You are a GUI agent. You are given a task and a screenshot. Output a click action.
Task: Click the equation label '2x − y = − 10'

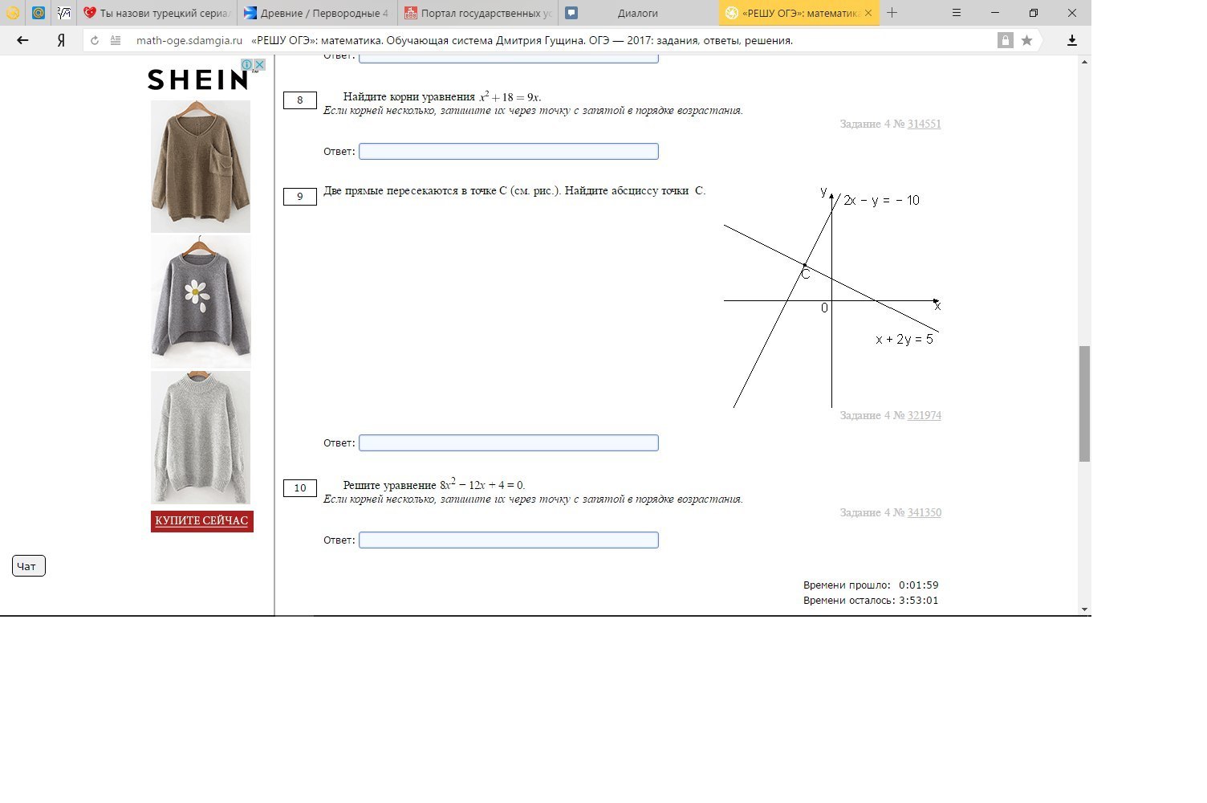point(882,201)
